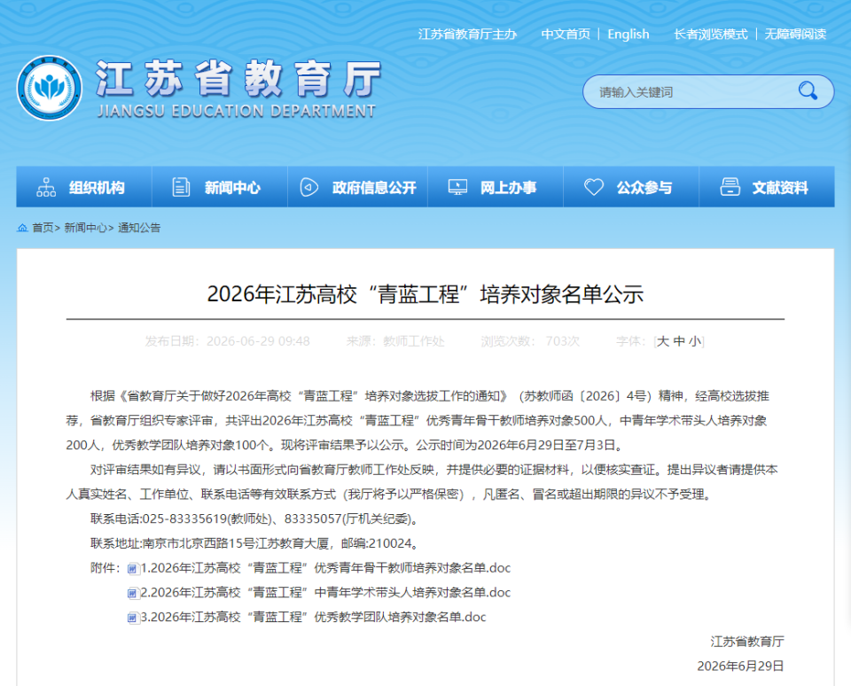851x686 pixels.
Task: Focus the 请输入关键词 search field
Action: tap(690, 91)
